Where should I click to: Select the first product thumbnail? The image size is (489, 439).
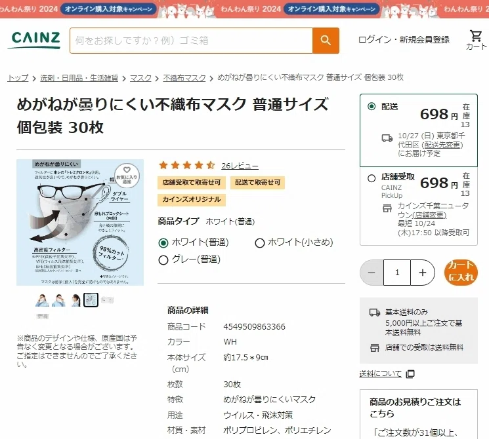coord(42,300)
